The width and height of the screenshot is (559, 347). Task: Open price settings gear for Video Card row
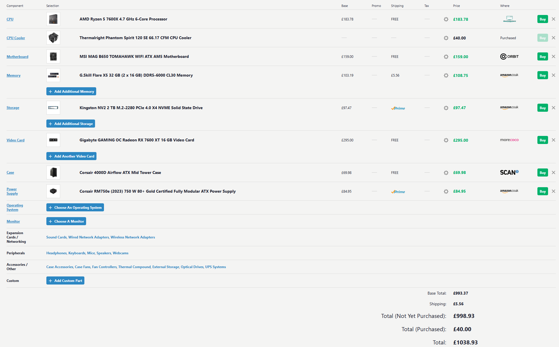tap(446, 140)
